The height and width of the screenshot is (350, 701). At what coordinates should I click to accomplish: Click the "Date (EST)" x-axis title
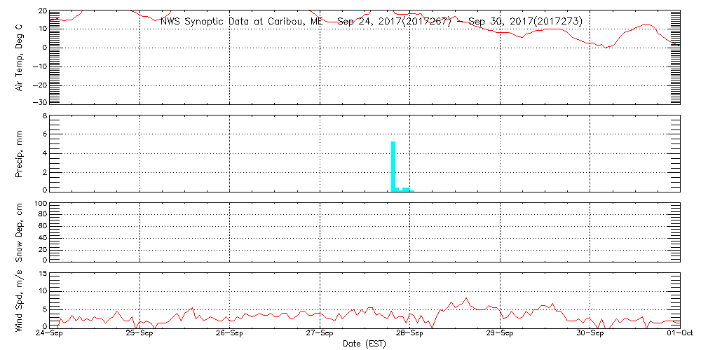[x=364, y=344]
